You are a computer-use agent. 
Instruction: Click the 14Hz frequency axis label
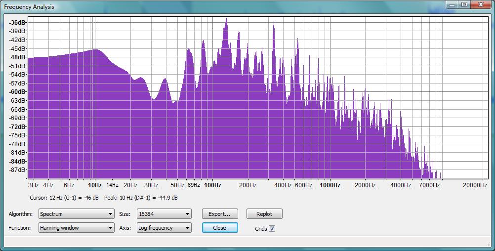pyautogui.click(x=112, y=185)
